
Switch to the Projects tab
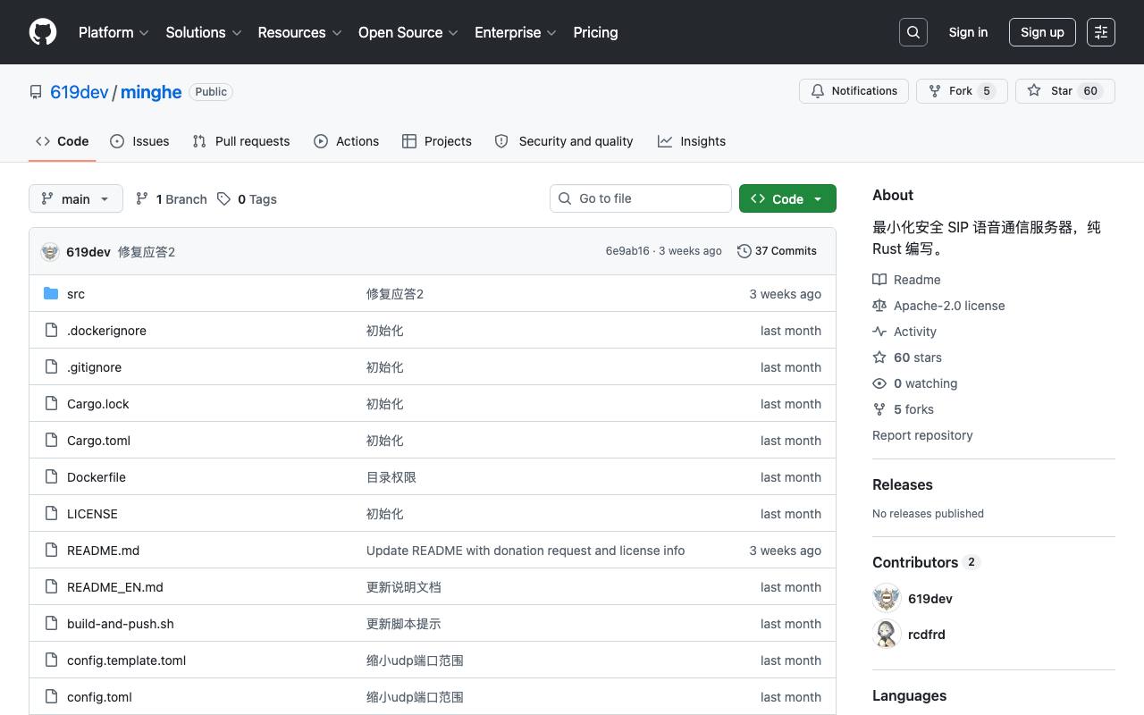(x=437, y=141)
